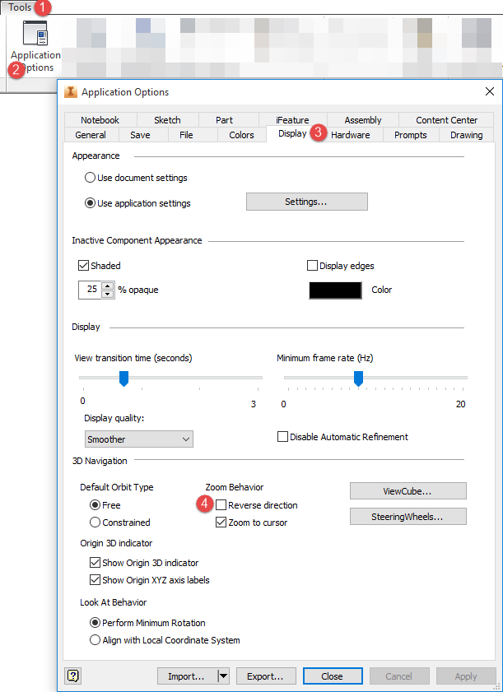503x692 pixels.
Task: Click the Inventor logo in title bar
Action: [x=71, y=92]
